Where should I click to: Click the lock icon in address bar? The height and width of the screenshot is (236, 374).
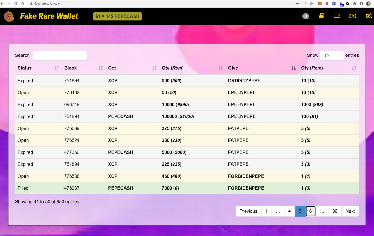pyautogui.click(x=32, y=4)
